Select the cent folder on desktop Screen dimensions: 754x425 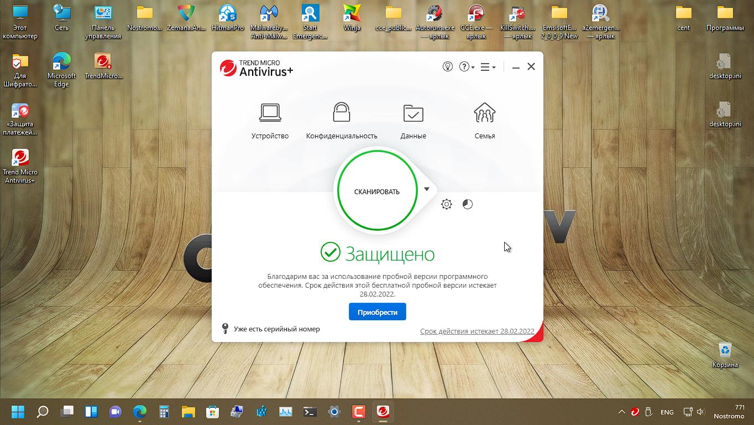(684, 18)
